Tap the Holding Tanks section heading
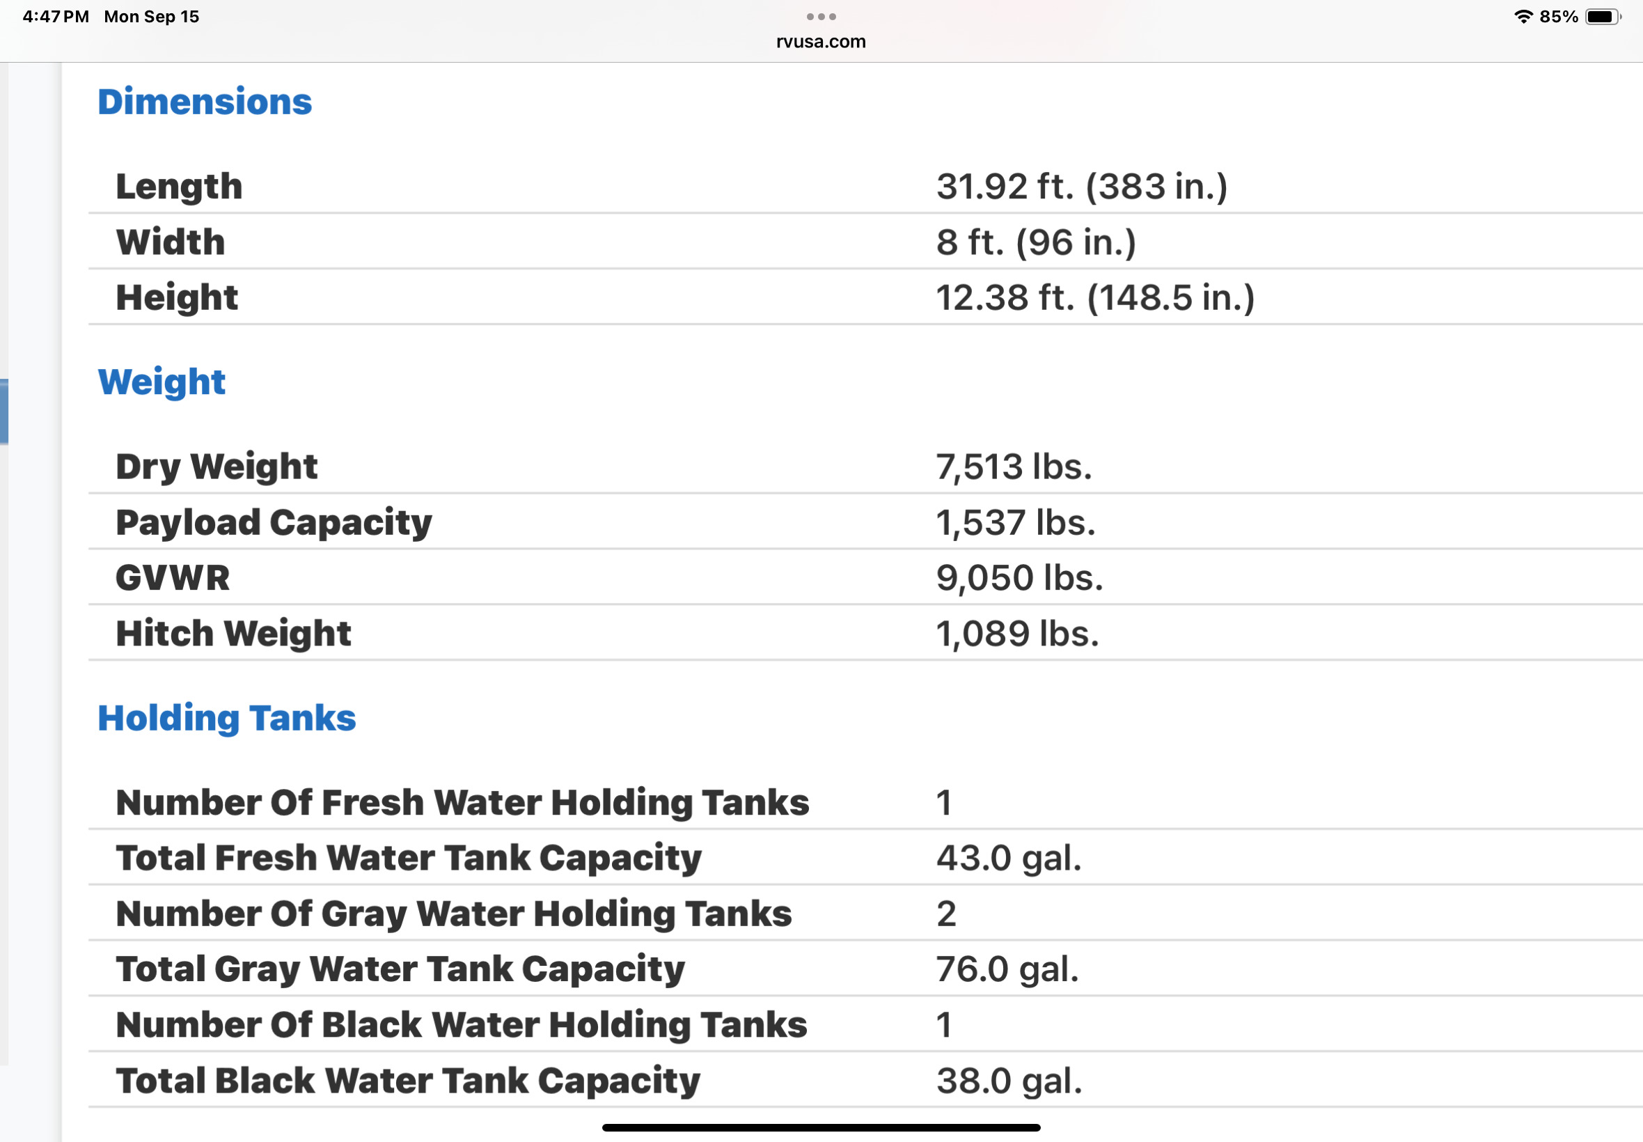The width and height of the screenshot is (1643, 1142). (x=227, y=719)
